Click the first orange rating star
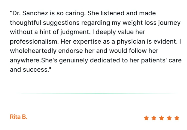187x130 pixels. coord(146,118)
